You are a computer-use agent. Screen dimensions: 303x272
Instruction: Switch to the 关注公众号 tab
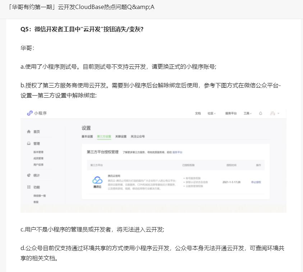138,137
